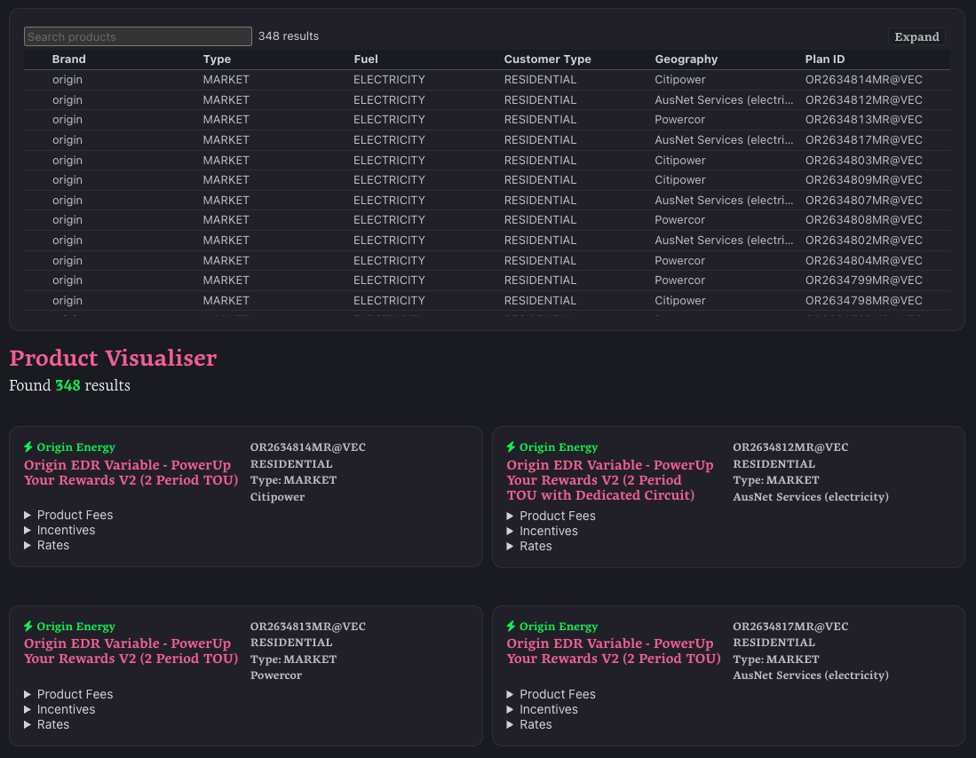Open the plan title on the OR2634817MR@VEC card

[x=613, y=651]
